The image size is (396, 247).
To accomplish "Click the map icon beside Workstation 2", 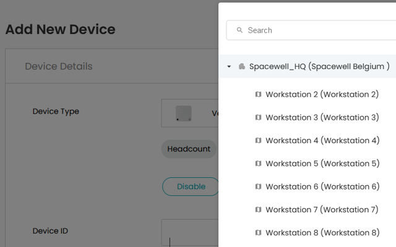I will click(258, 94).
